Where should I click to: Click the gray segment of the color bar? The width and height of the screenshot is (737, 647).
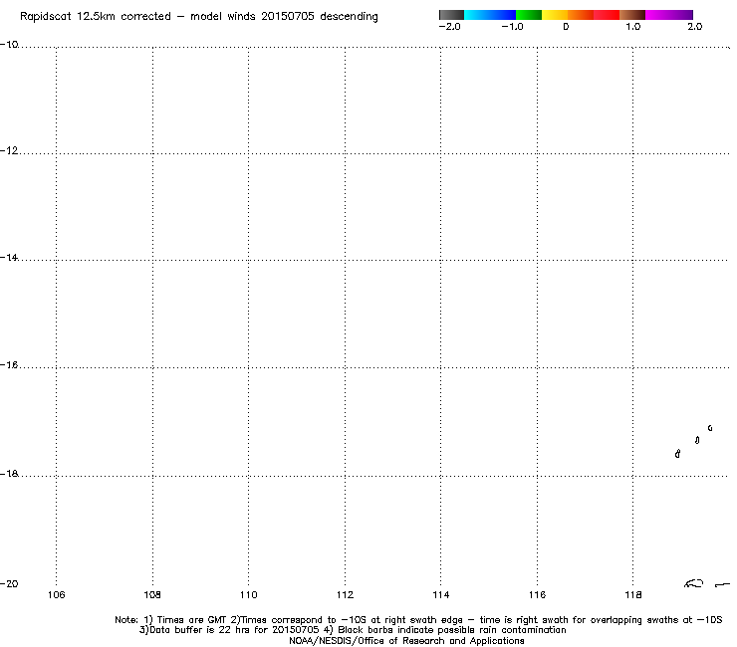point(452,15)
